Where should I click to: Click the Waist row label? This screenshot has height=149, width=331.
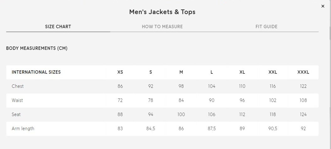click(x=17, y=100)
